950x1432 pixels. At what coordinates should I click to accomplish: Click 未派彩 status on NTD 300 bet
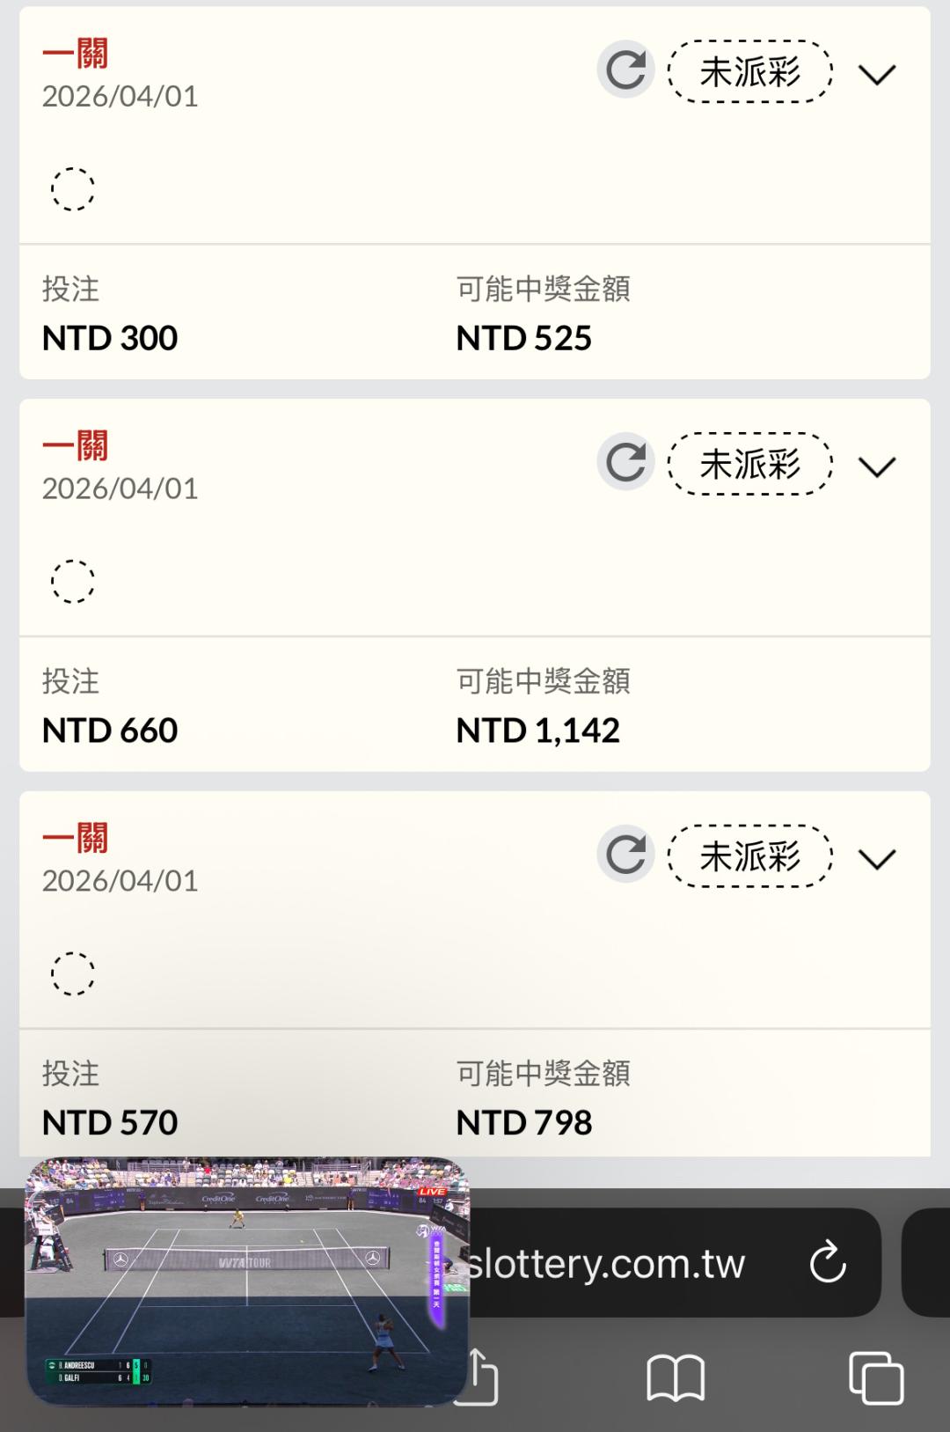click(749, 71)
